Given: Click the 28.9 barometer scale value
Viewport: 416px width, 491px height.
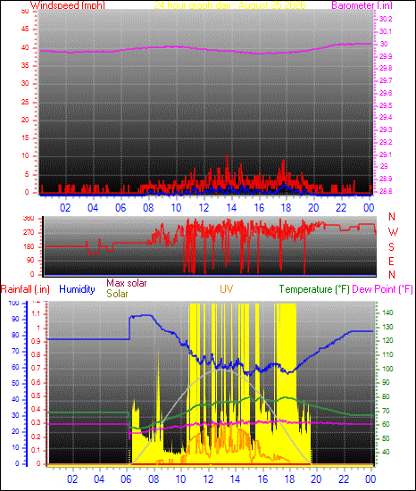Looking at the screenshot, I should [386, 179].
